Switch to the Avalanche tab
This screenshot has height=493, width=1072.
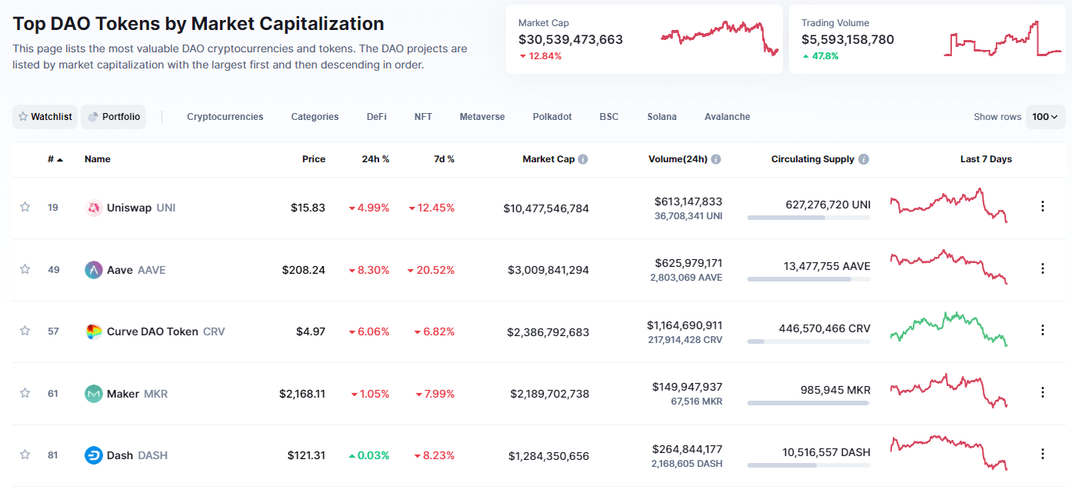(727, 117)
